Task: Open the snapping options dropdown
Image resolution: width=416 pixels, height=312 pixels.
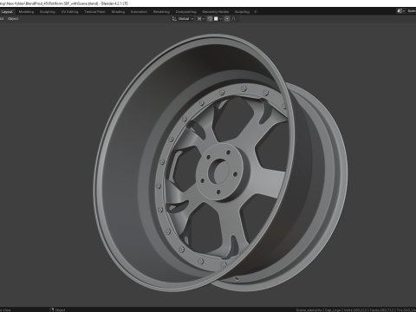Action: pos(218,19)
